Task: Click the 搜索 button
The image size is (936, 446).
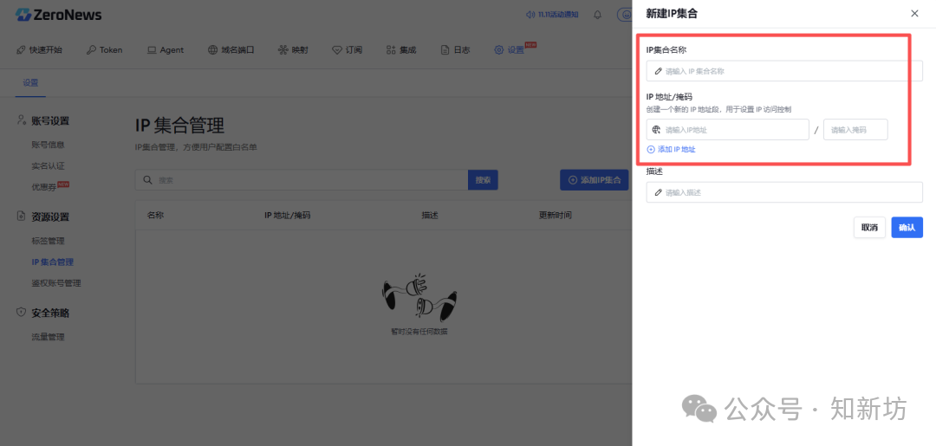Action: point(483,180)
